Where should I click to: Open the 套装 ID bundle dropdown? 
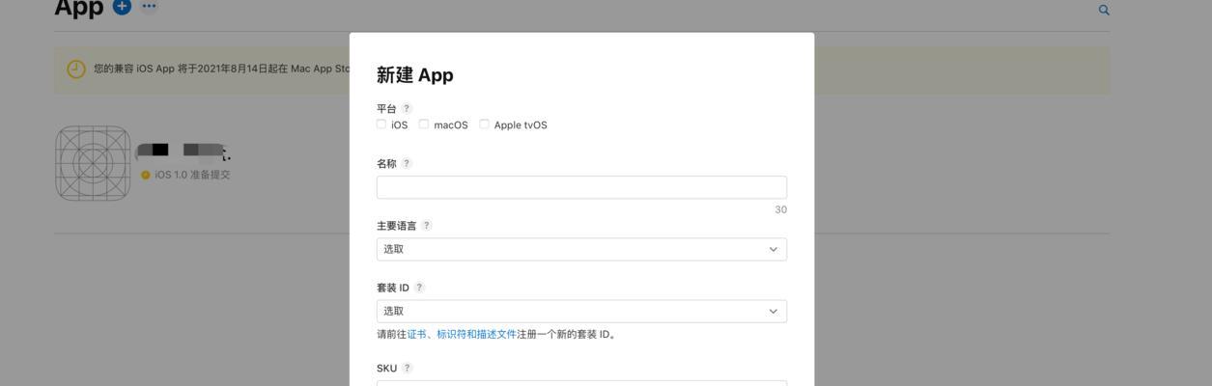pyautogui.click(x=581, y=311)
